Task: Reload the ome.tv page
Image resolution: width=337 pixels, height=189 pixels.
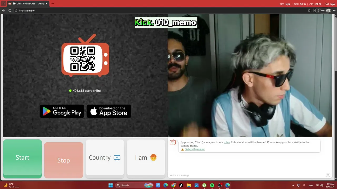Action: point(10,10)
